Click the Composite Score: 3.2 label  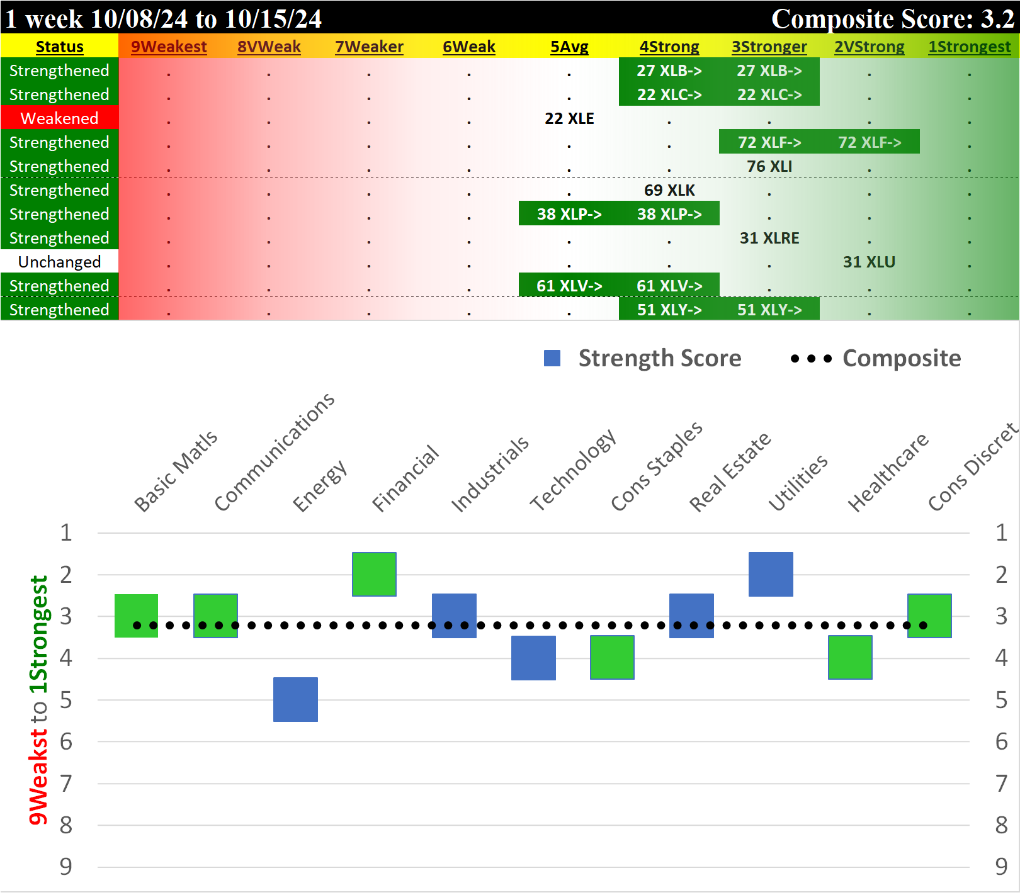tap(894, 19)
